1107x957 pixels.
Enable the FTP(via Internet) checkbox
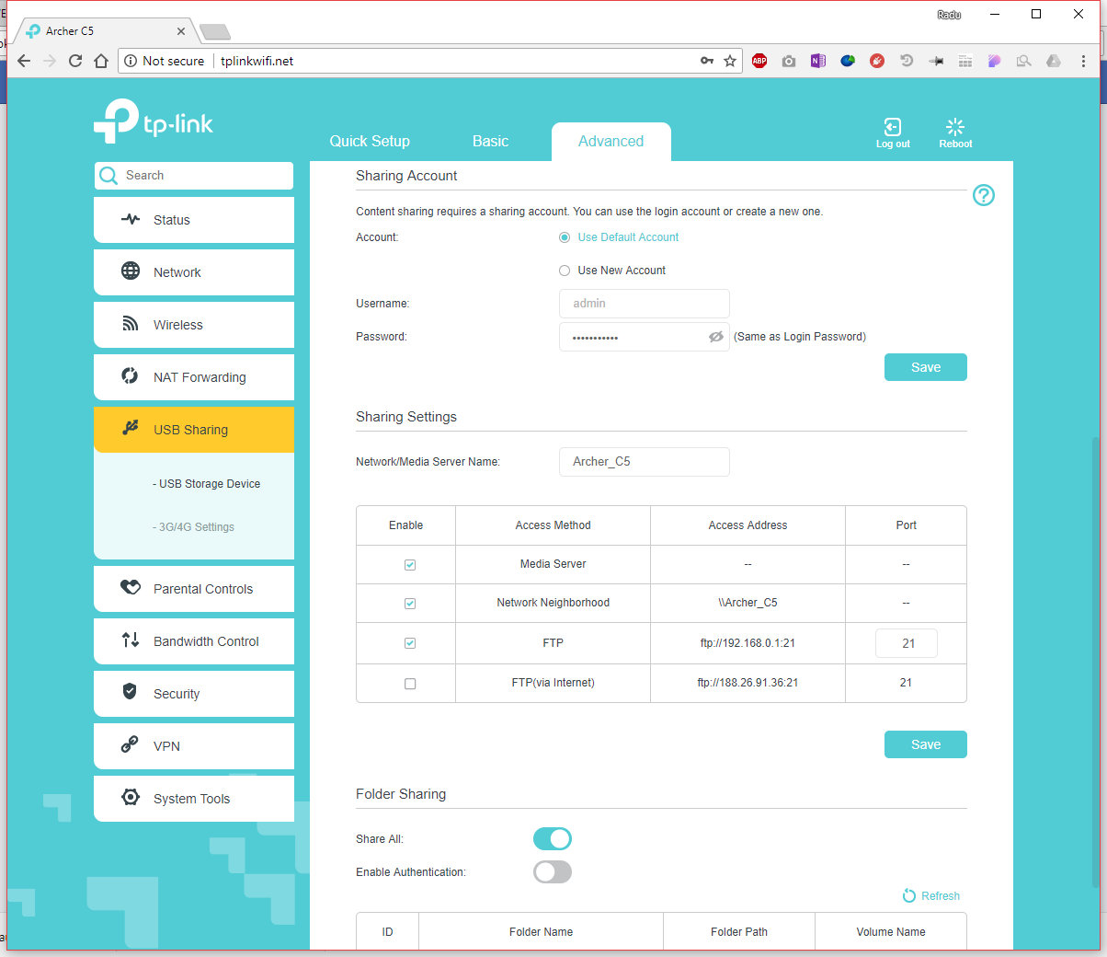(x=410, y=684)
